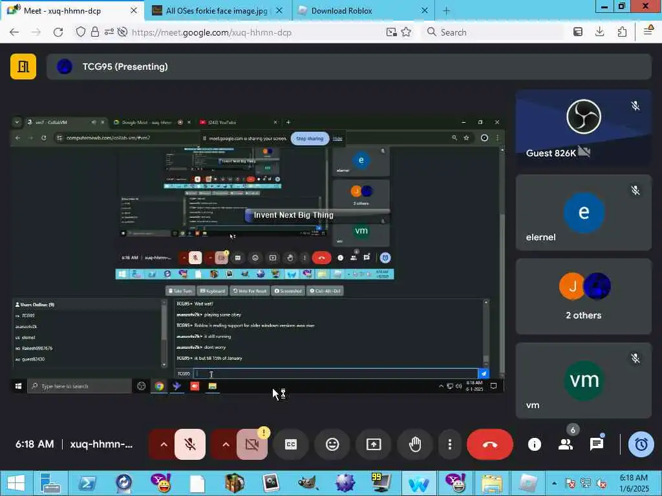Send an emoji reaction
This screenshot has height=496, width=662.
[x=332, y=444]
